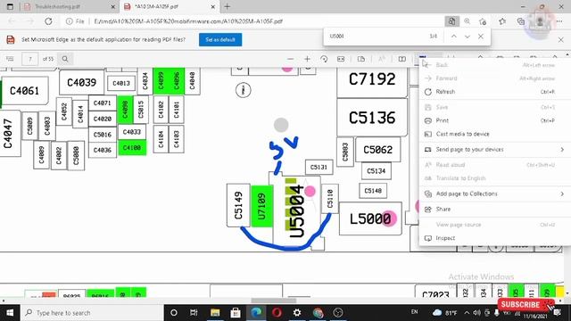Open the Settings and more ellipsis menu
This screenshot has height=321, width=571.
(x=559, y=21)
